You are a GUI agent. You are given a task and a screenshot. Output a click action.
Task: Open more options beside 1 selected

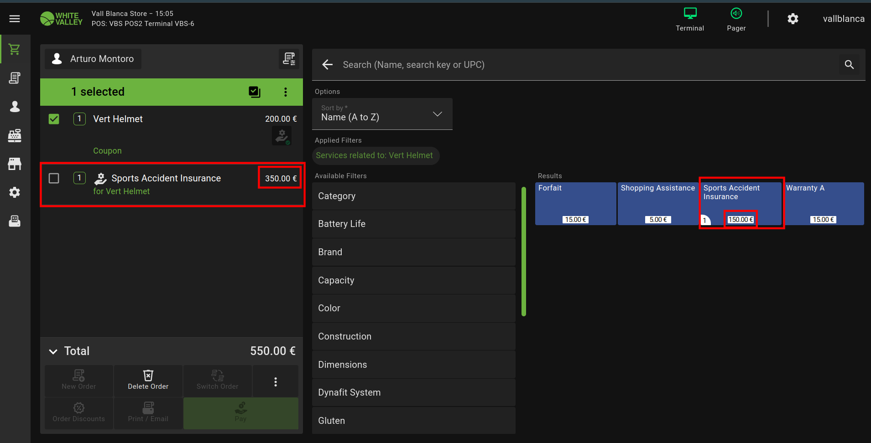tap(286, 92)
